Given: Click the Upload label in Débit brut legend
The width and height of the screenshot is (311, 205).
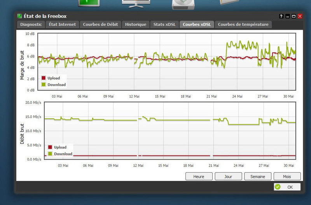Looking at the screenshot, I should pyautogui.click(x=60, y=147).
